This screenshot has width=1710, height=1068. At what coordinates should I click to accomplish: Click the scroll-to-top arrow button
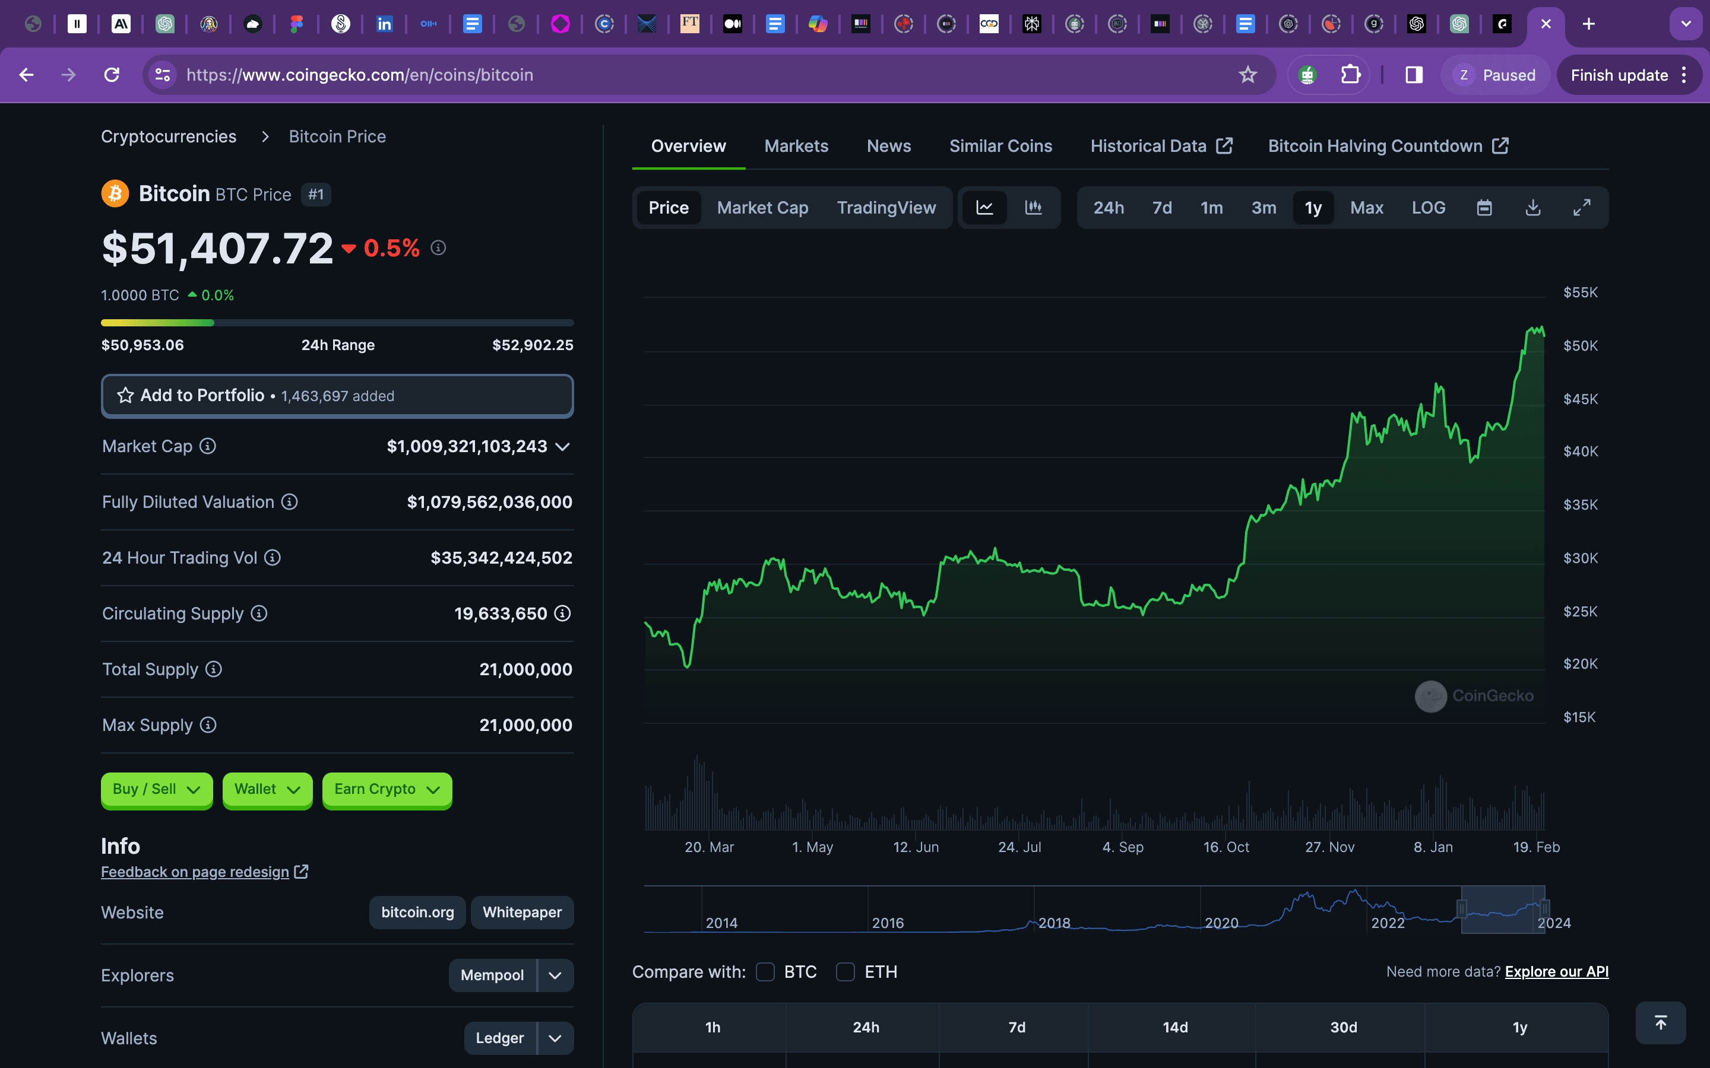pyautogui.click(x=1661, y=1022)
